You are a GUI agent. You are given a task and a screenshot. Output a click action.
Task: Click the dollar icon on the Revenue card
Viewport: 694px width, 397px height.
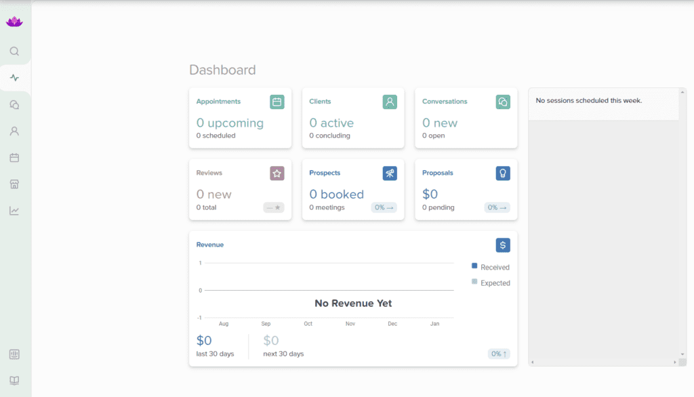point(502,245)
